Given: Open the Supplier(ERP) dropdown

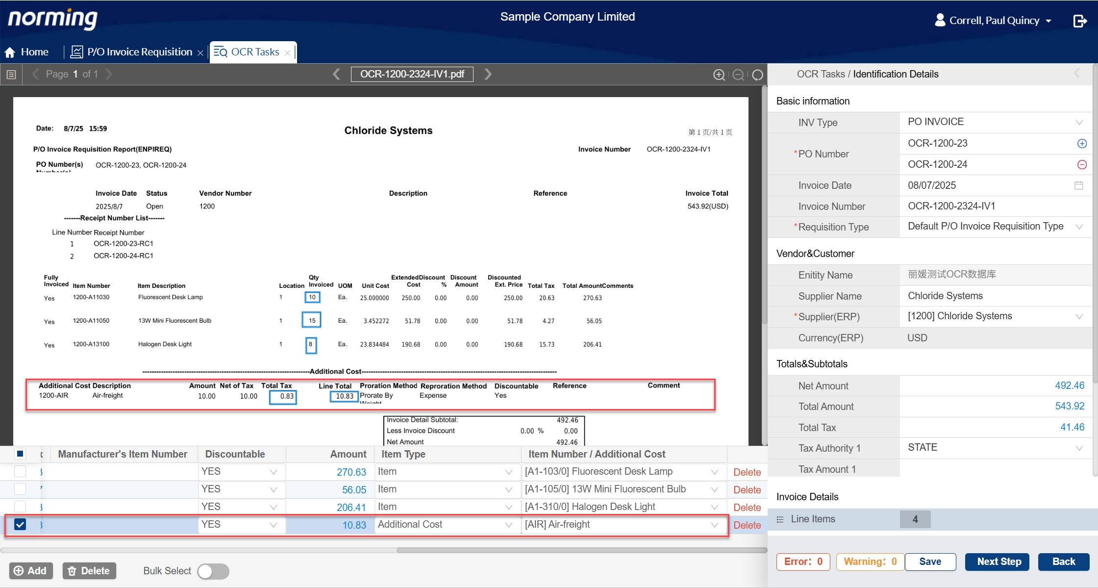Looking at the screenshot, I should click(1079, 317).
